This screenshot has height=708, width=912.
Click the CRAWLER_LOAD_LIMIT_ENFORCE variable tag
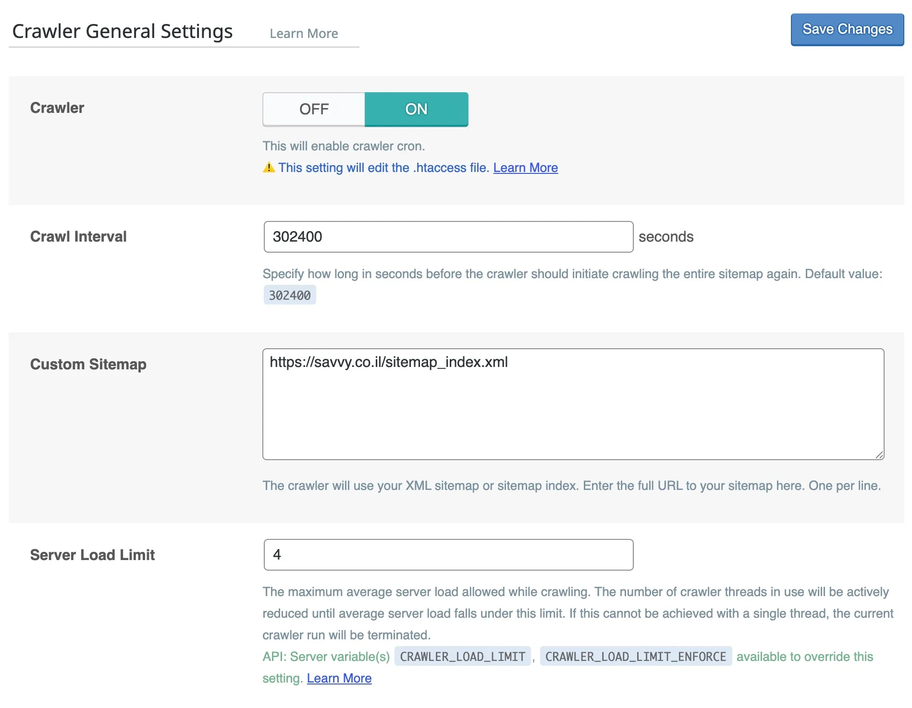click(x=636, y=656)
